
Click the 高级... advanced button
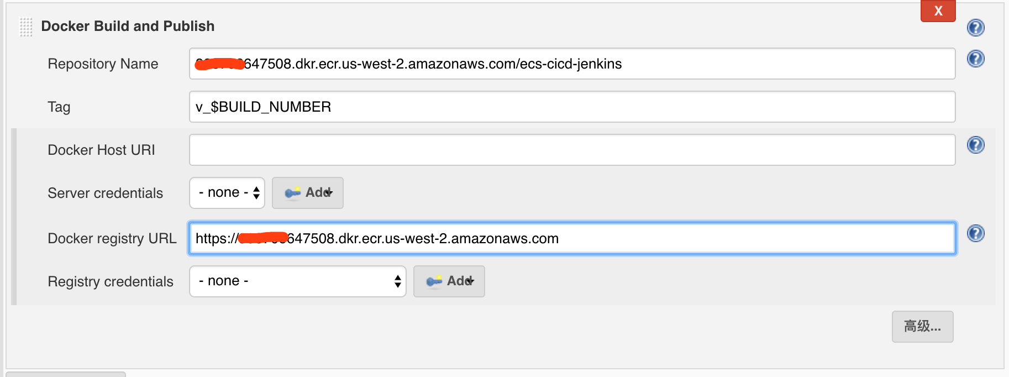(922, 326)
